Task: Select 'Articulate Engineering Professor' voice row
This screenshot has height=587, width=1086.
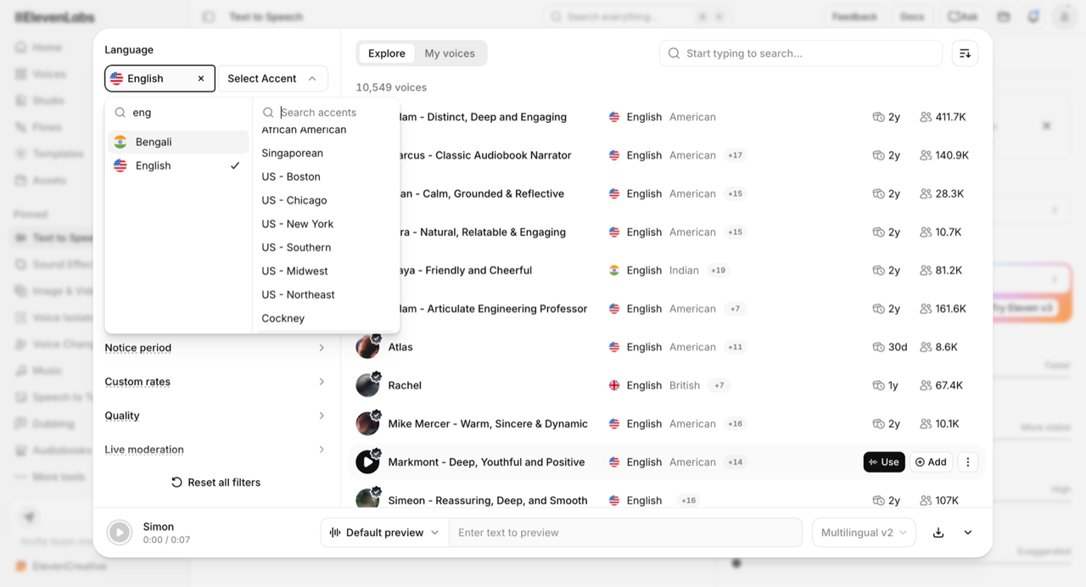Action: pyautogui.click(x=668, y=309)
